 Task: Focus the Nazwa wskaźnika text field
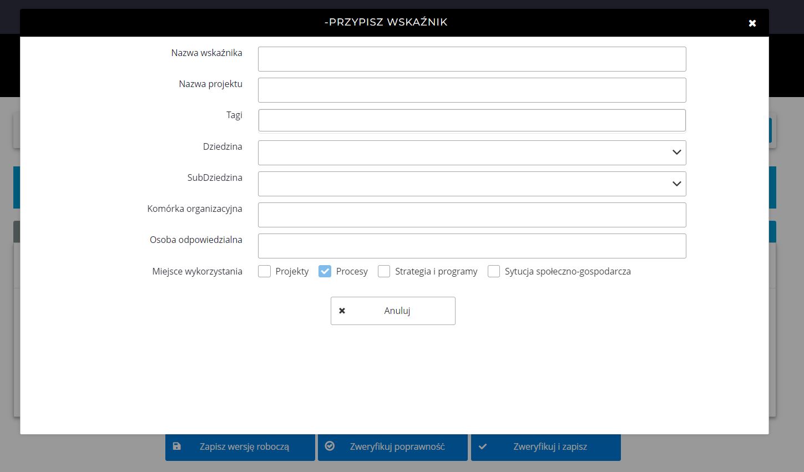(x=472, y=59)
